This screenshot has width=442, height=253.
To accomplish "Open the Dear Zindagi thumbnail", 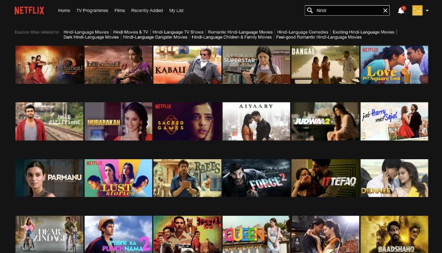I will (49, 234).
